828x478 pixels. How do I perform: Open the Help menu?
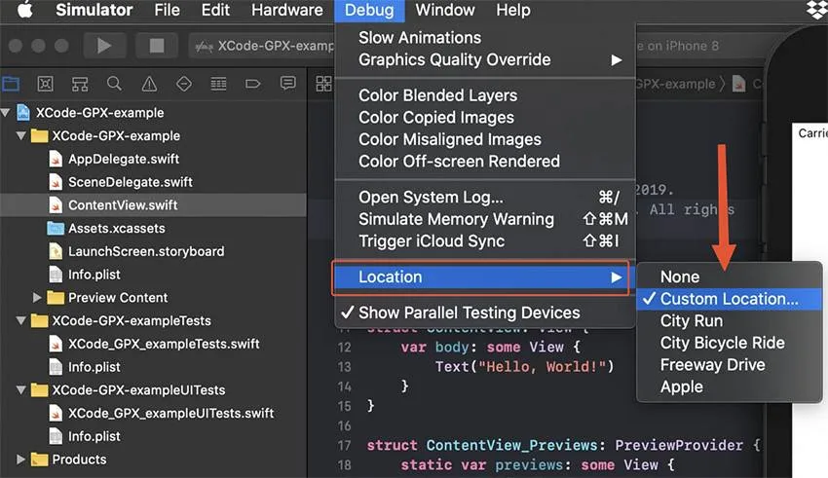coord(513,10)
